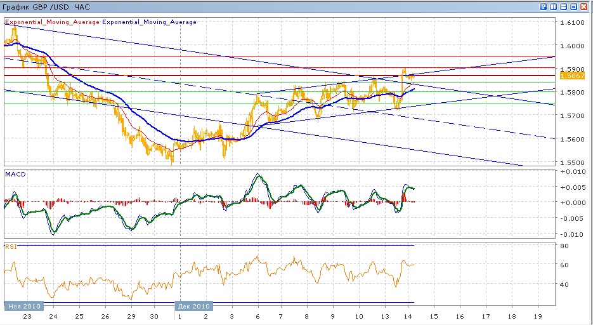Click the RSI indicator panel label

[x=11, y=246]
